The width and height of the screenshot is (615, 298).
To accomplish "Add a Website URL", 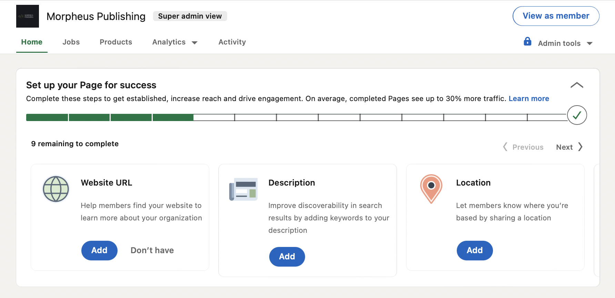I will (x=99, y=250).
